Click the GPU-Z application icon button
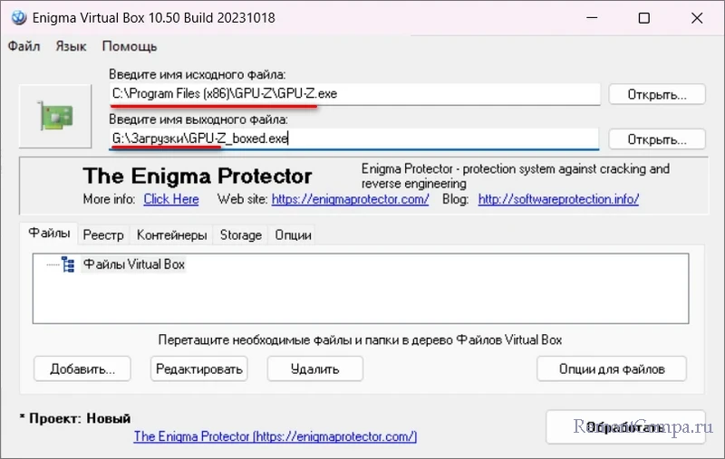The height and width of the screenshot is (459, 725). pos(54,117)
